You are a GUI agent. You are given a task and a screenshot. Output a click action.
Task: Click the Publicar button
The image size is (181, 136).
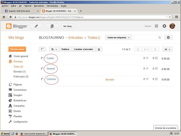(x=65, y=49)
